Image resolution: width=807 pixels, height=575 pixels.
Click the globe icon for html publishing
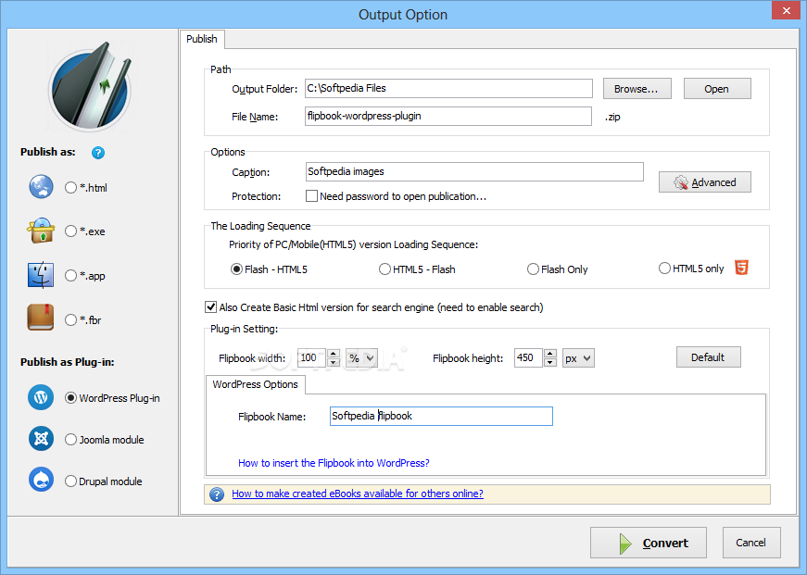(x=41, y=187)
